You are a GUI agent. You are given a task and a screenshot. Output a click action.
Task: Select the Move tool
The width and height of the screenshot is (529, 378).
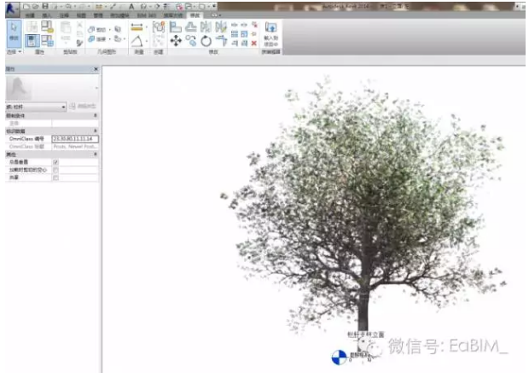[176, 41]
